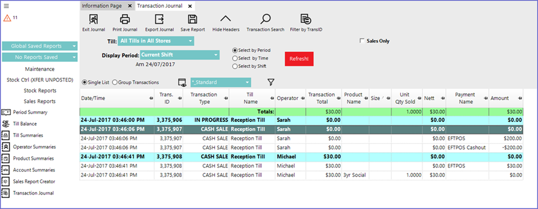The width and height of the screenshot is (538, 209).
Task: Click the Print Journal printer icon
Action: pos(125,19)
